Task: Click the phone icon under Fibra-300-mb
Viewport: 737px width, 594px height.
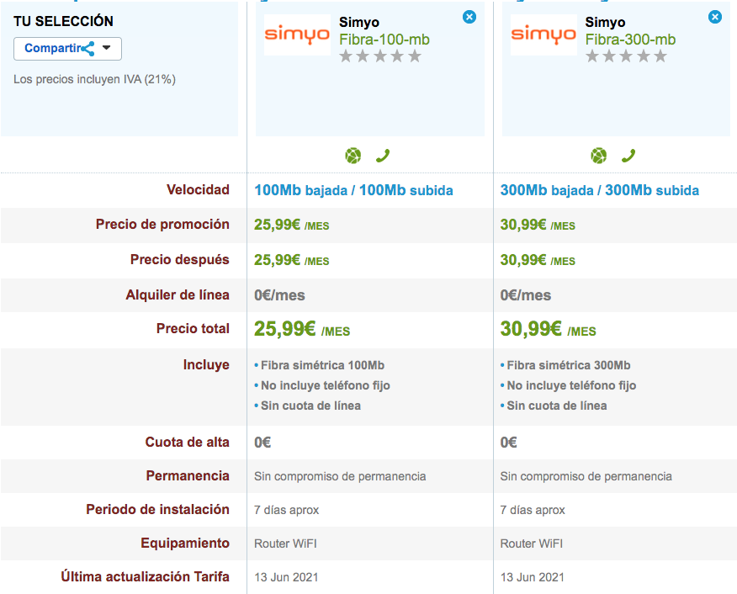Action: (x=628, y=156)
